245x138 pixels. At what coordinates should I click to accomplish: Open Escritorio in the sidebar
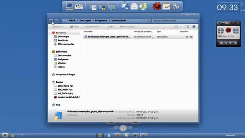pos(63,40)
